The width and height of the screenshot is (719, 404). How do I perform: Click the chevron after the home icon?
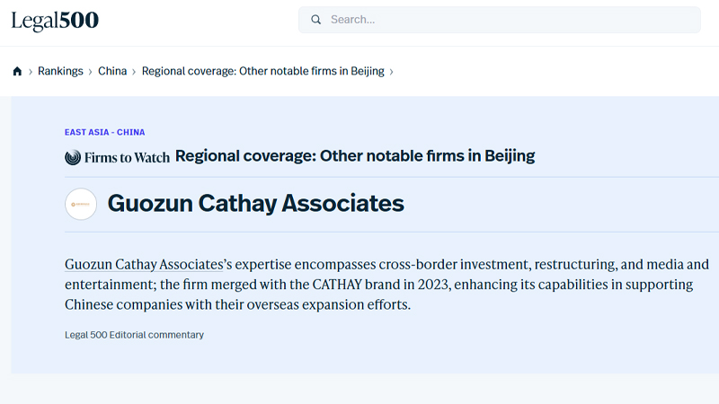31,72
